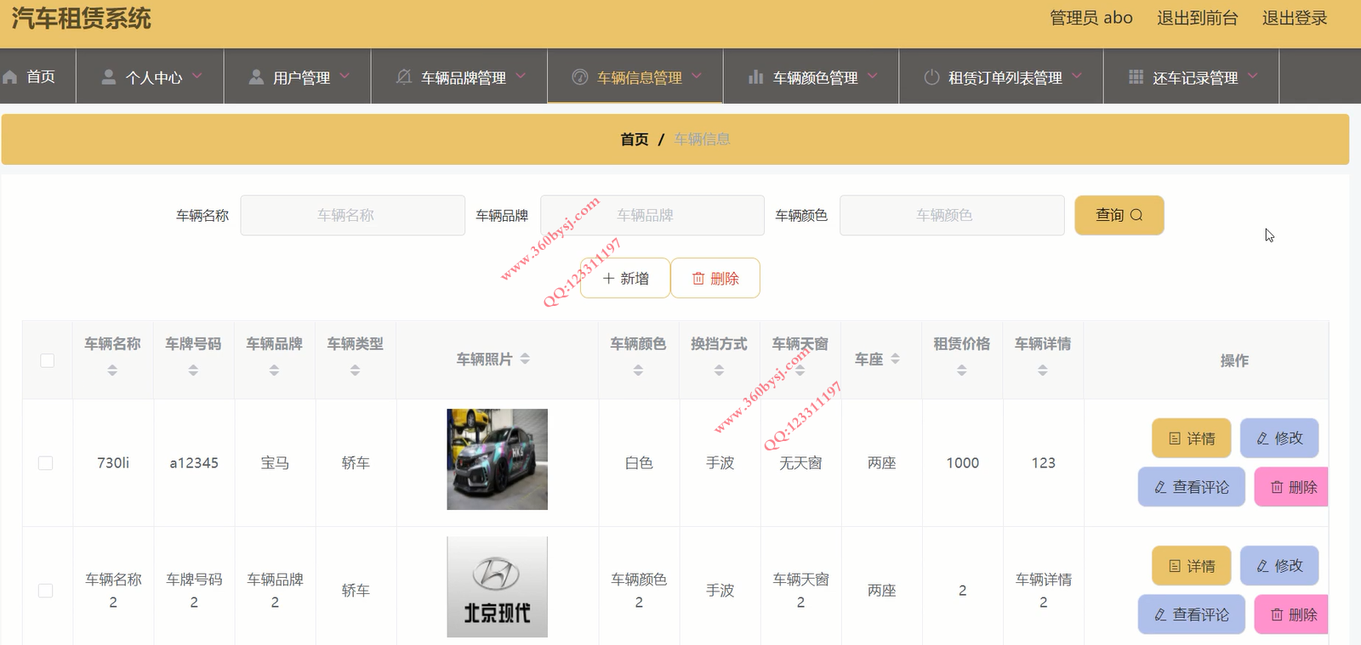Click the bell icon beside 车辆品牌管理
1361x645 pixels.
[404, 77]
